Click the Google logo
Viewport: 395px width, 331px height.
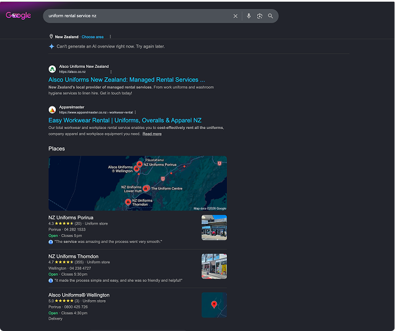(x=18, y=15)
